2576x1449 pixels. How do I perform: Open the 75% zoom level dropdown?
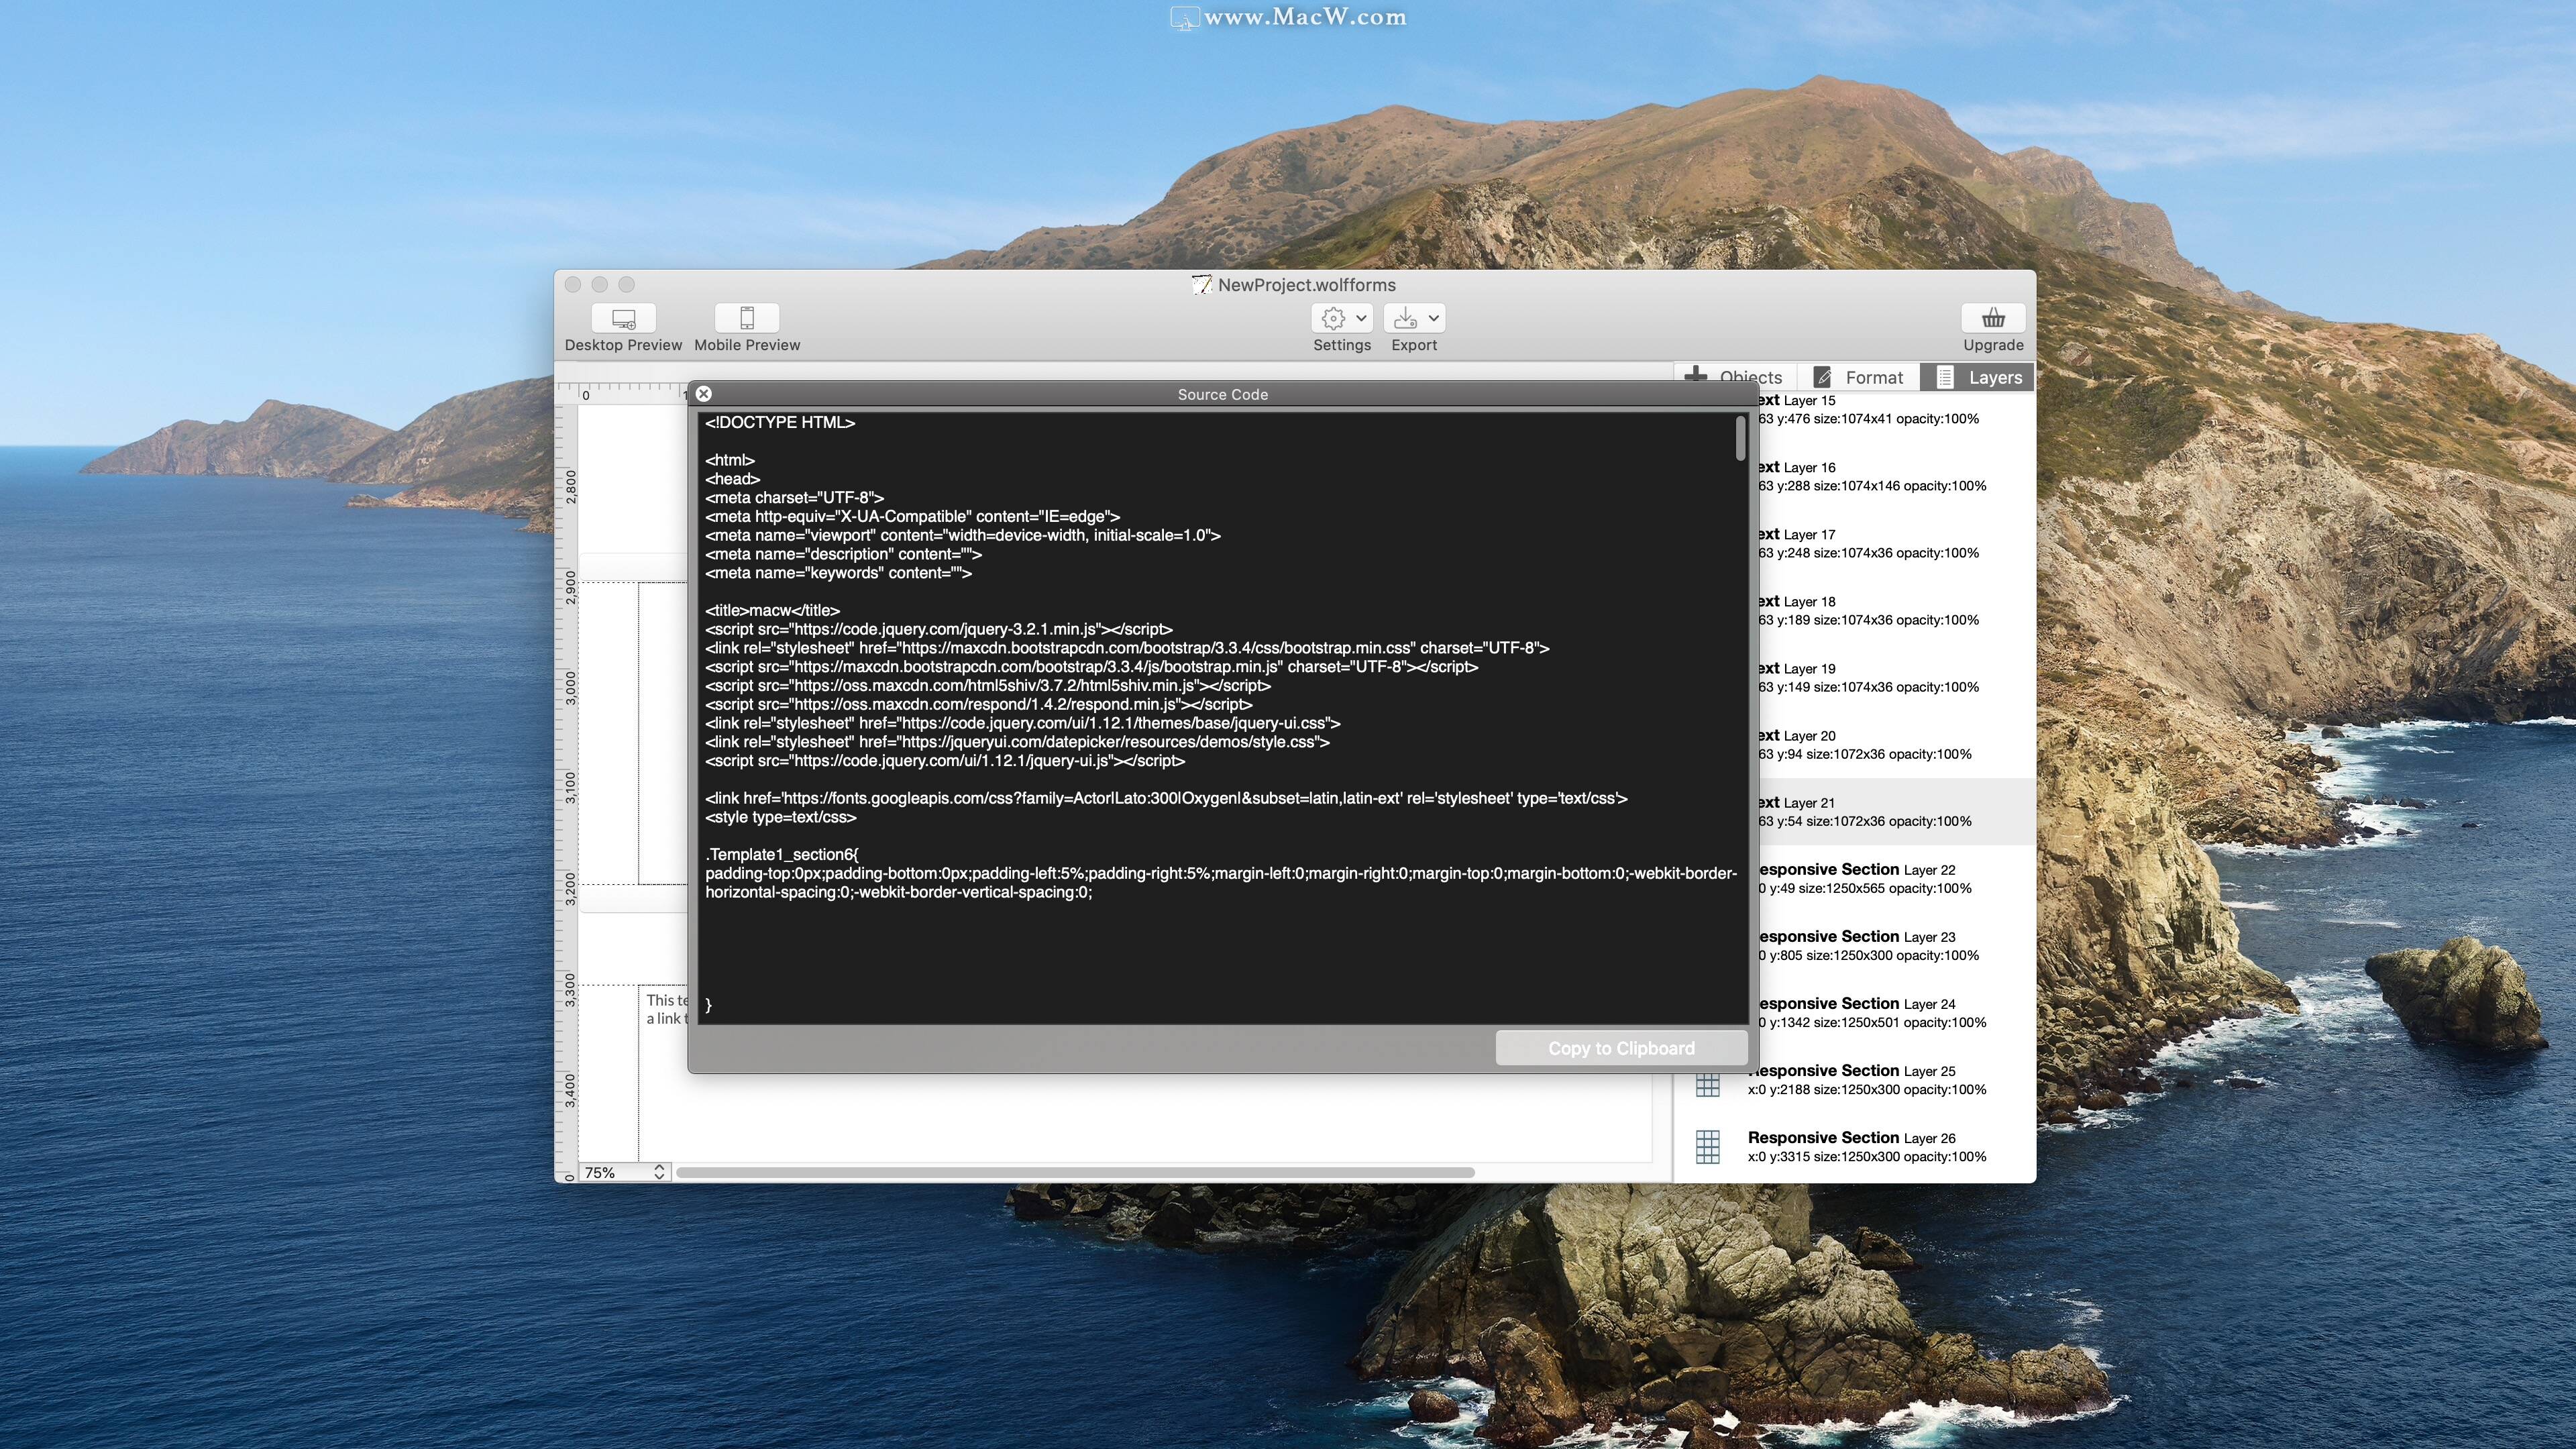624,1172
